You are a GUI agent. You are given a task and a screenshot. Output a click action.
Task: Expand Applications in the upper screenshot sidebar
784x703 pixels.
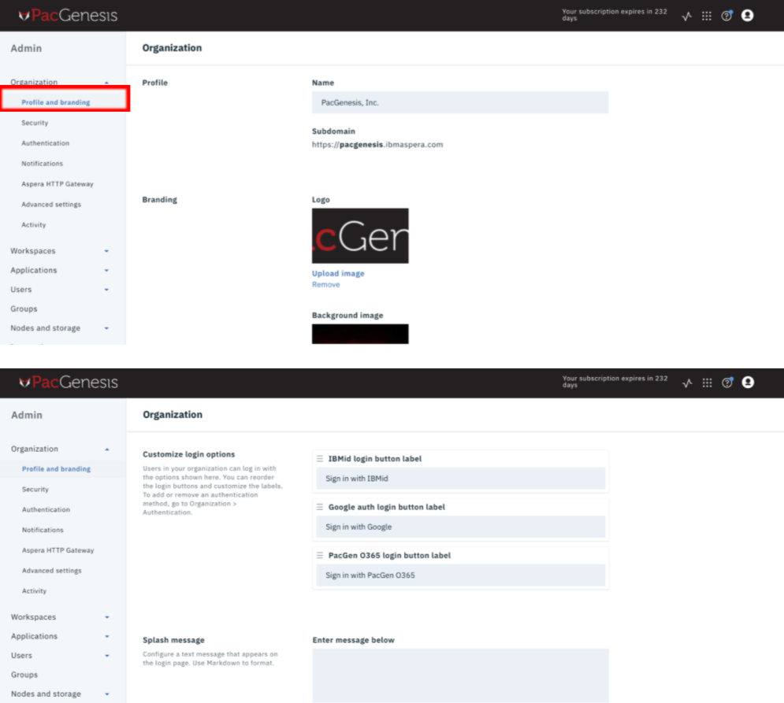106,270
